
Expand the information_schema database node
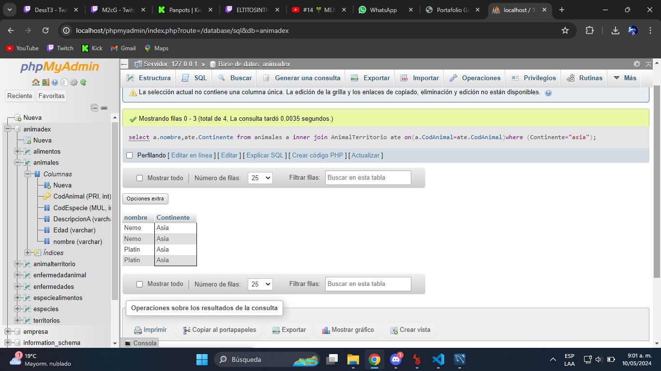coord(8,343)
